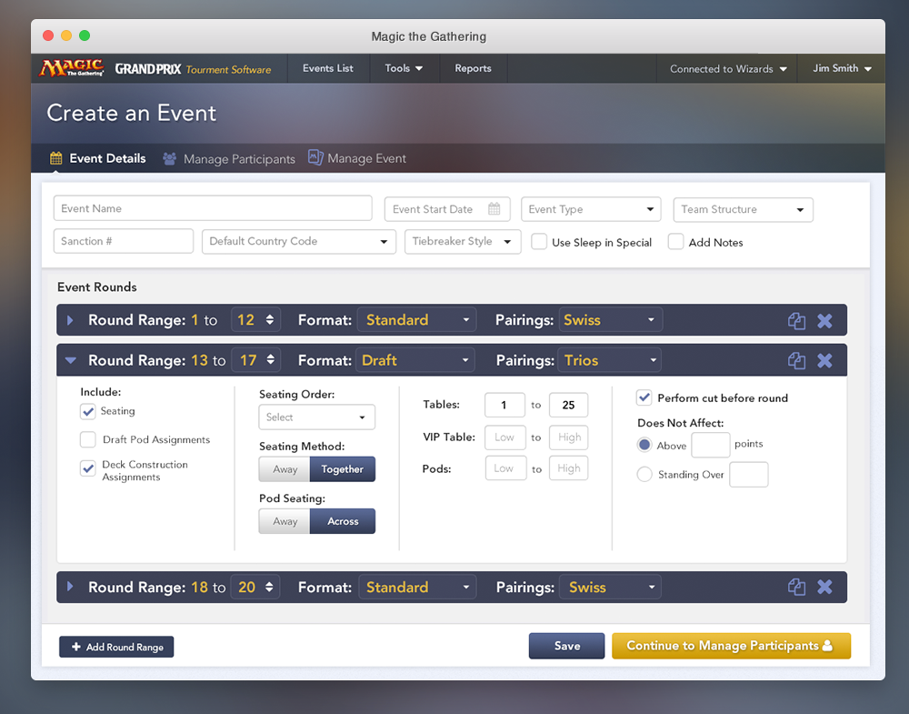Click the VIP Table High field

click(569, 437)
